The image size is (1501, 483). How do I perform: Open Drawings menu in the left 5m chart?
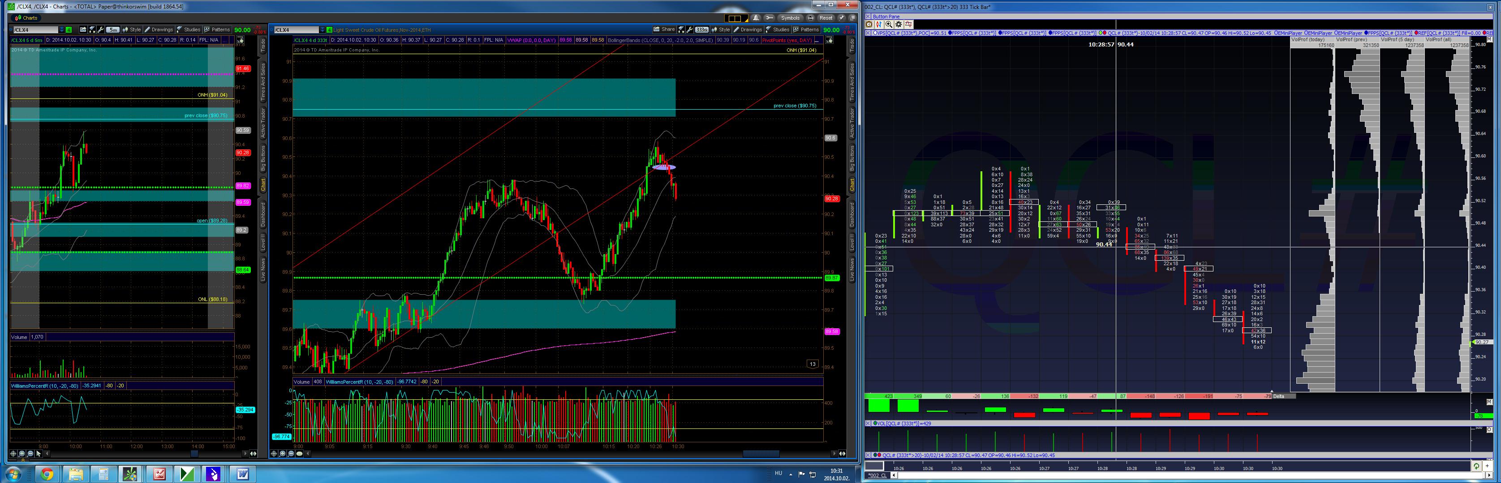(x=159, y=30)
